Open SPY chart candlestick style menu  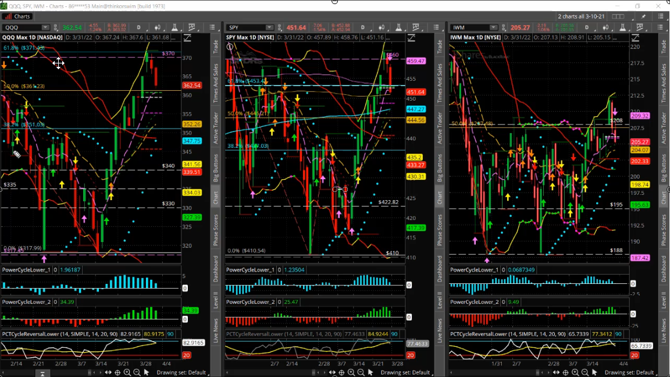(x=382, y=27)
